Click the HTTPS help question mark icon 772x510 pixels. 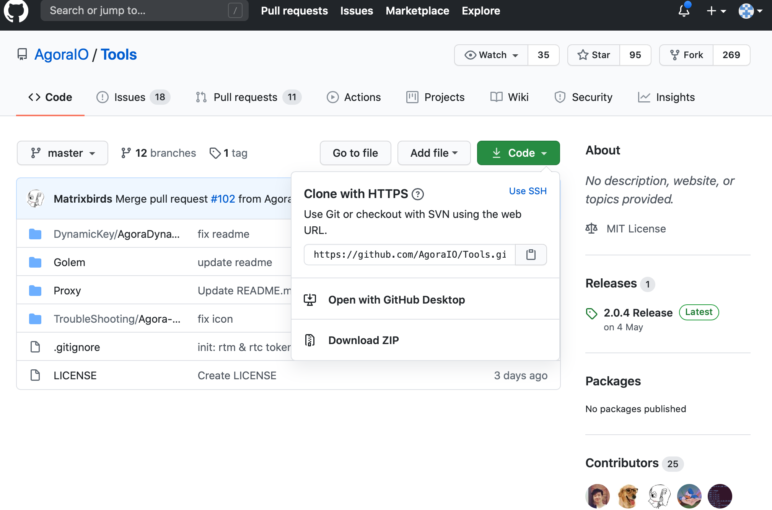click(417, 194)
